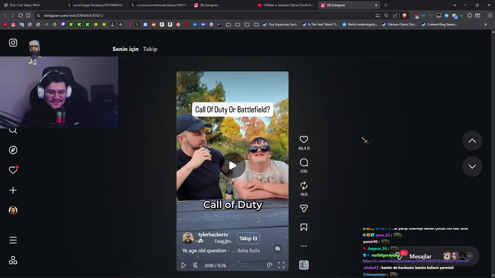Open the Explore compass icon in the sidebar
Image resolution: width=495 pixels, height=278 pixels.
(x=13, y=150)
